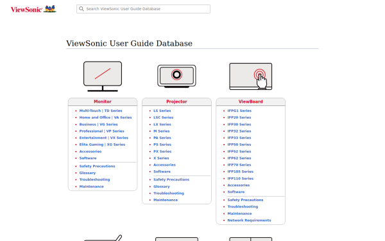Open Accessories under Monitor

tap(90, 152)
